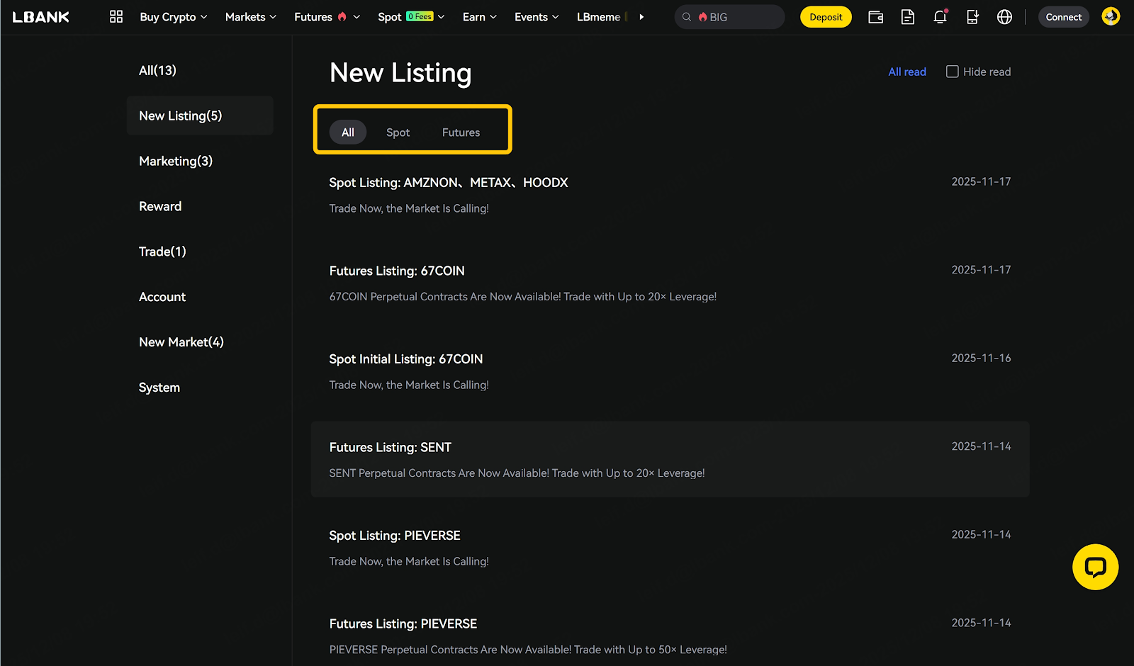Viewport: 1134px width, 666px height.
Task: Open the live chat support bubble
Action: pos(1095,567)
